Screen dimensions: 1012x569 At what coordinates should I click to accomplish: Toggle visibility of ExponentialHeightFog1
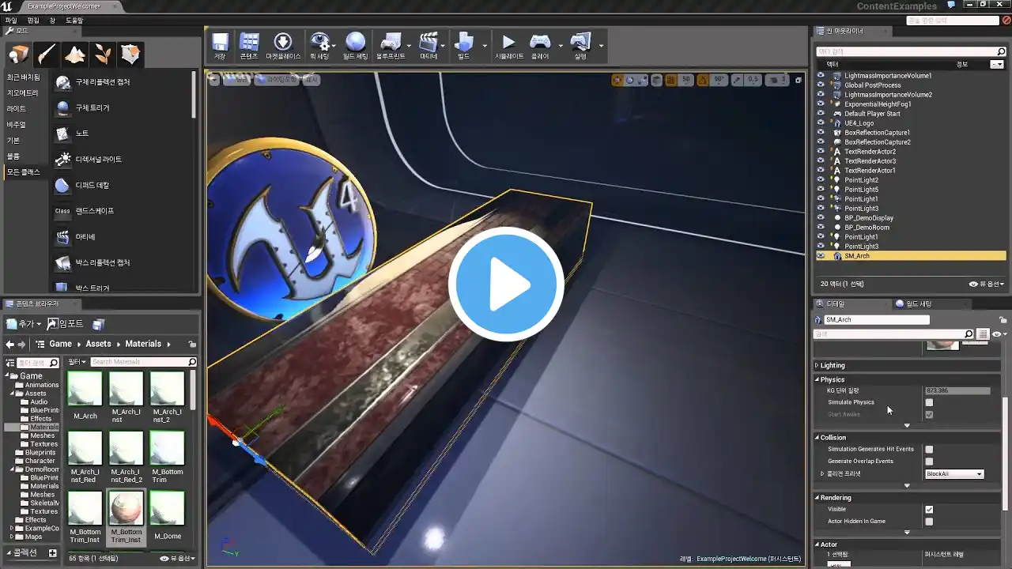tap(821, 104)
